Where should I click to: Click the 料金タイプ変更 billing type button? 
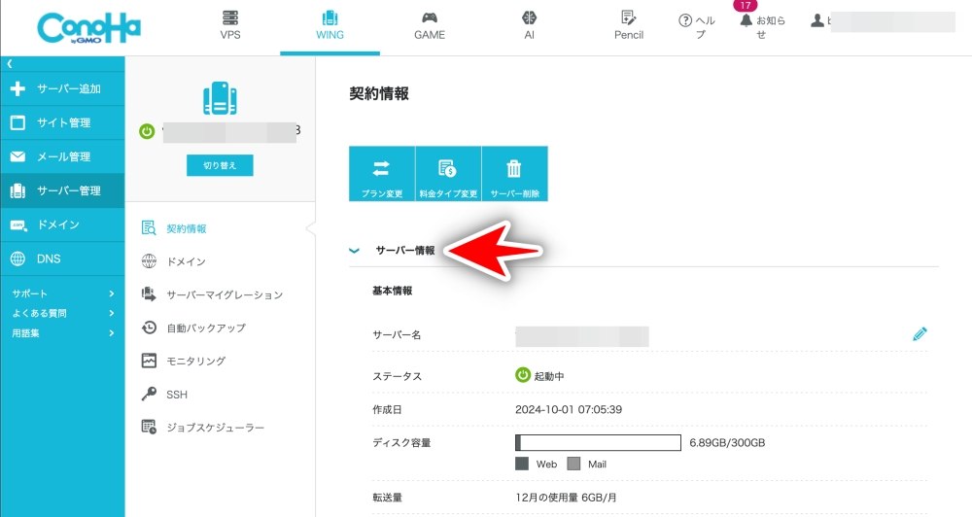point(448,174)
